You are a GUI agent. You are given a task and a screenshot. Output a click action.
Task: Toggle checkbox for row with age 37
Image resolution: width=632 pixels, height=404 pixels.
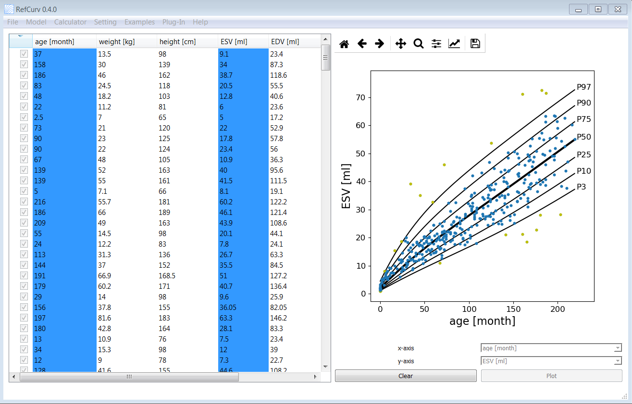(24, 54)
